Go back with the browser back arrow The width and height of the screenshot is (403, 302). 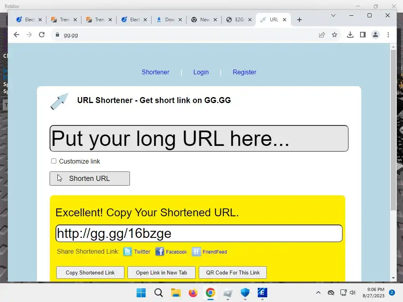coord(17,35)
